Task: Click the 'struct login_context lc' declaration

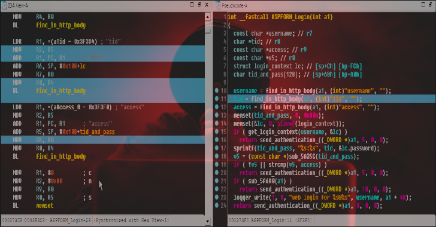Action: coord(298,66)
